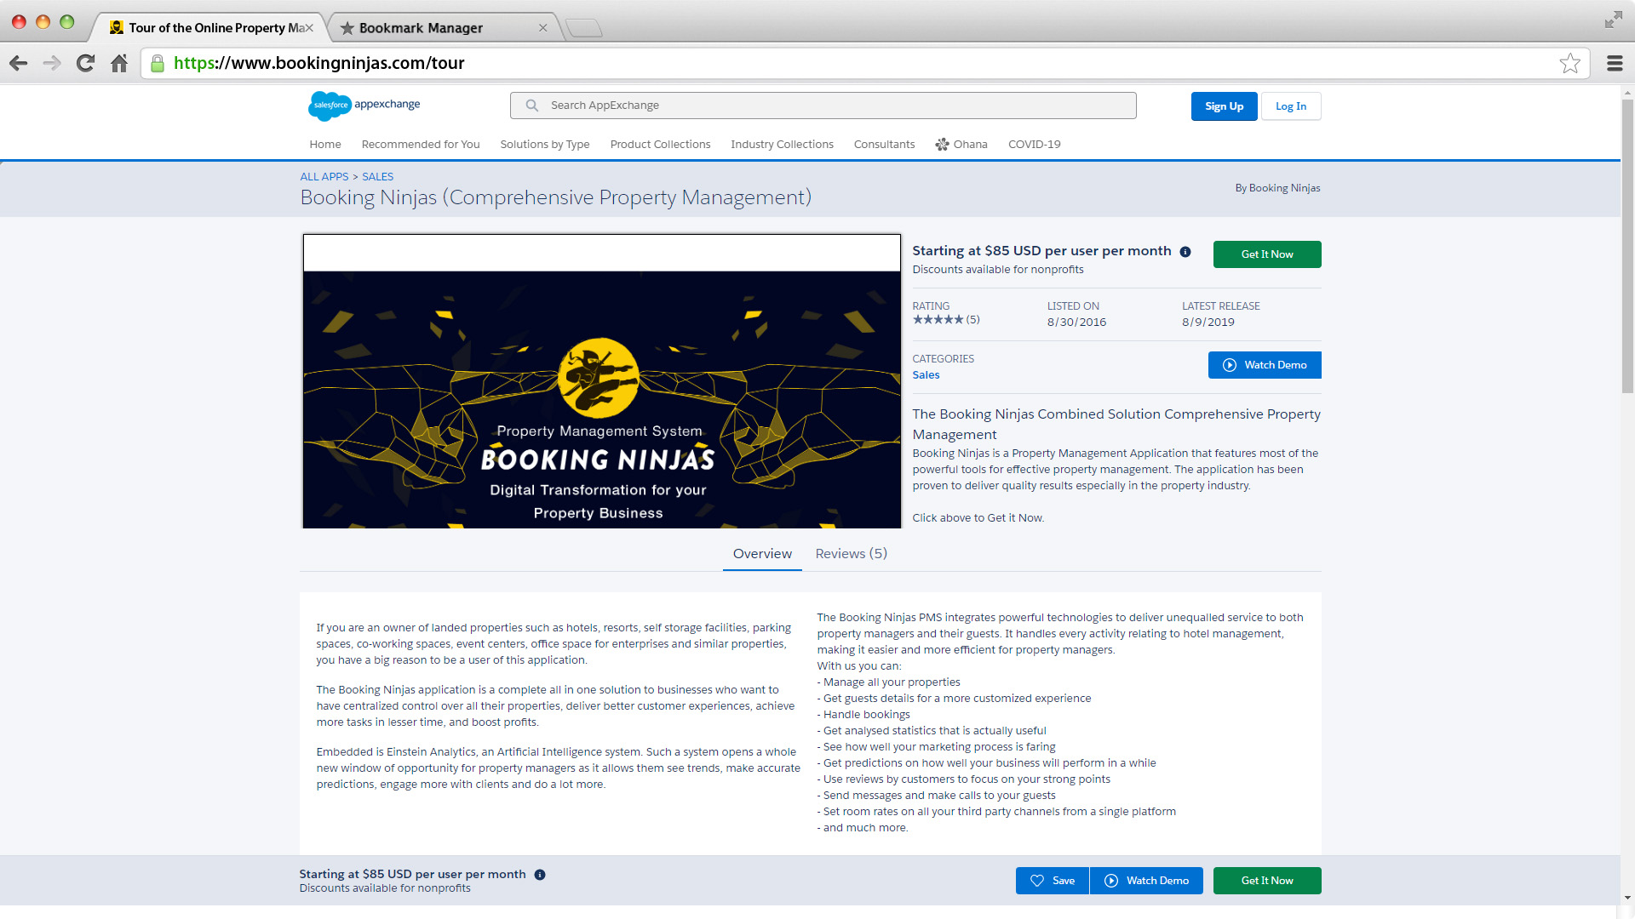Click the info icon beside top pricing
Image resolution: width=1635 pixels, height=919 pixels.
(1185, 252)
